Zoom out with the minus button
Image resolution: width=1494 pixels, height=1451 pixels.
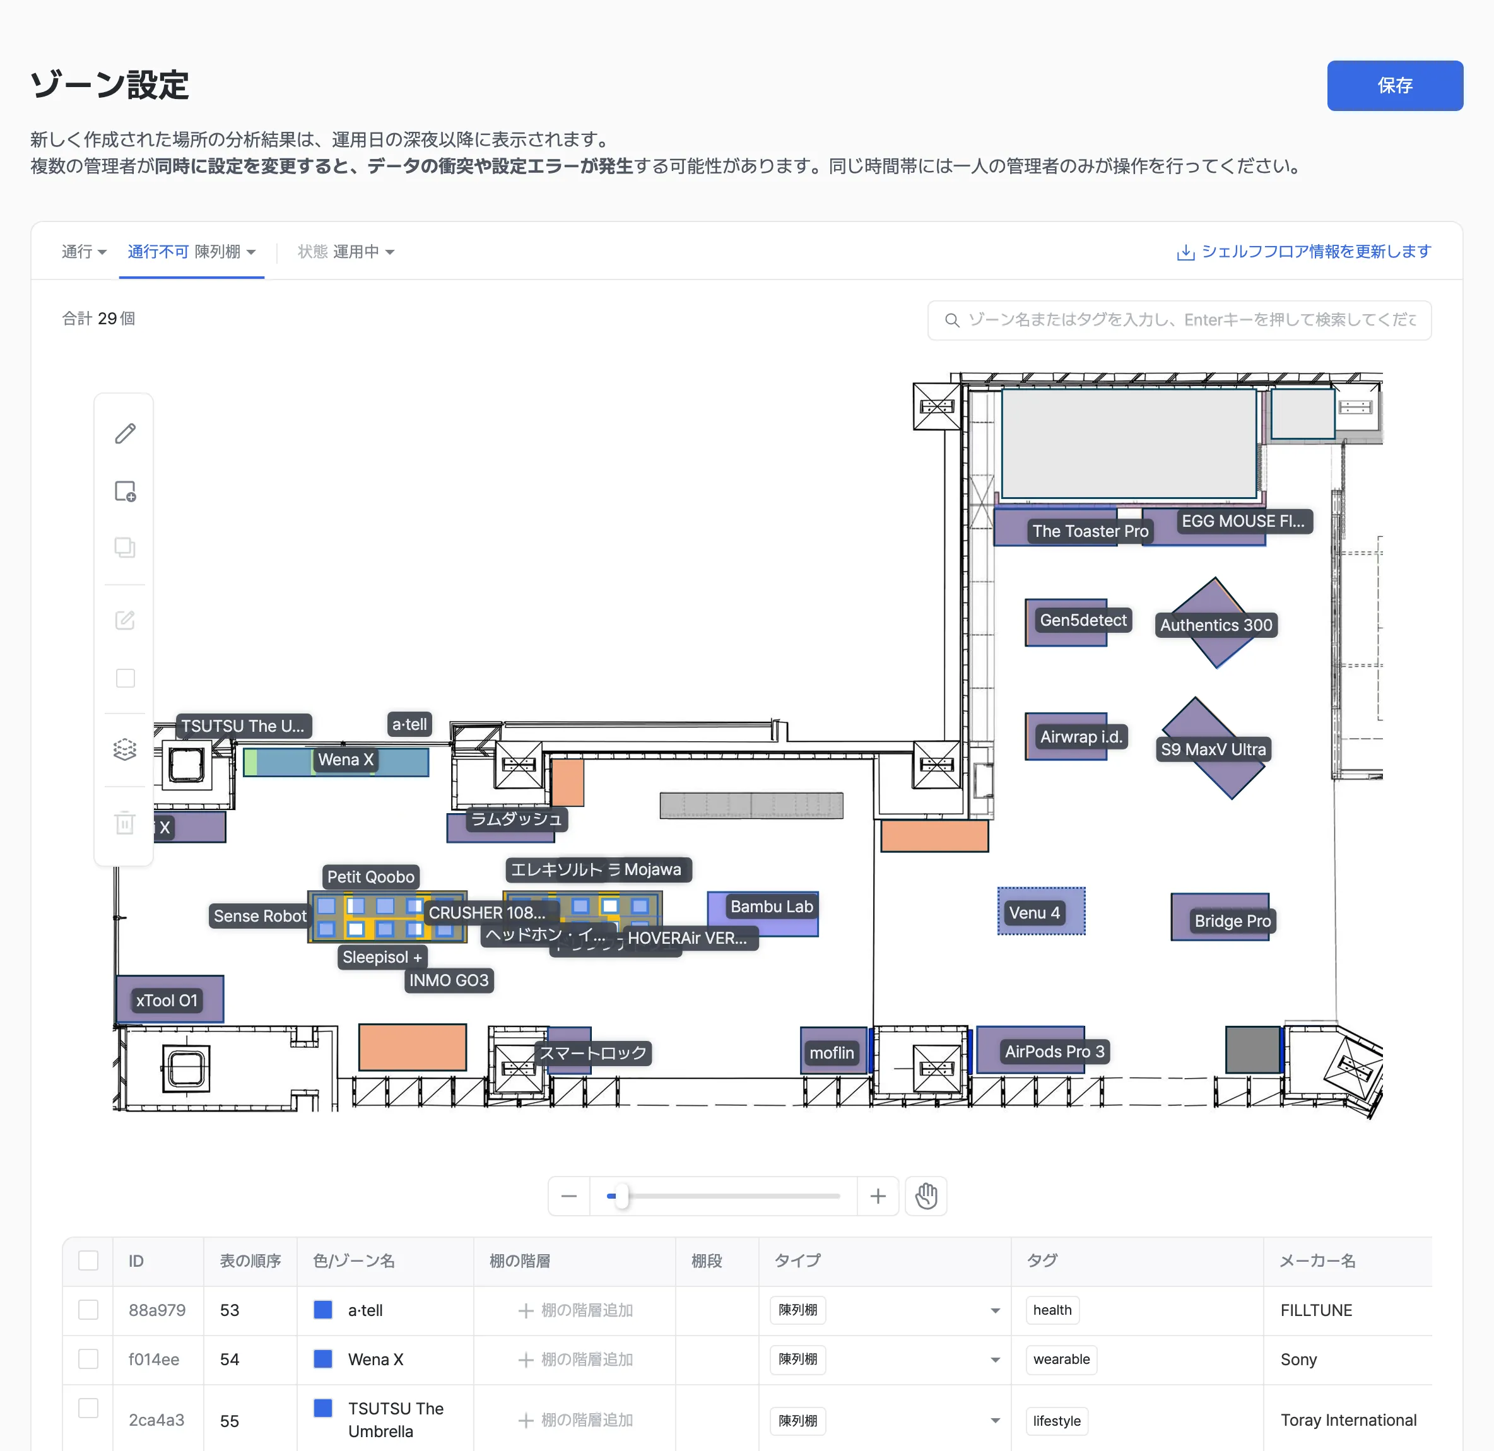pos(568,1195)
